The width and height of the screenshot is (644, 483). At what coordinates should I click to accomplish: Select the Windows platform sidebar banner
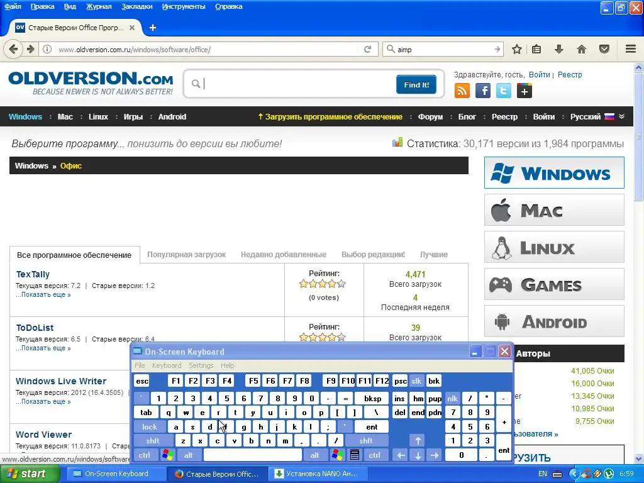click(x=554, y=172)
